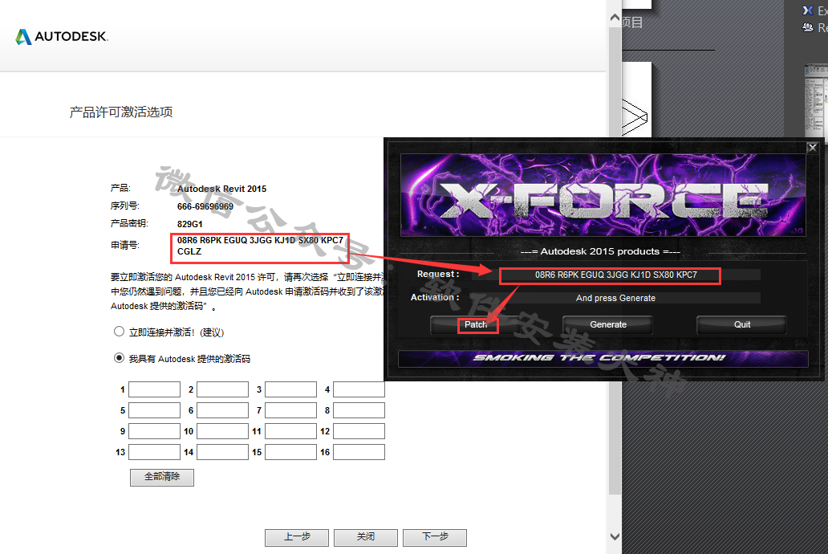
Task: Click activation code input box 12
Action: tap(359, 431)
